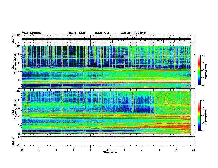Click the "ch.1(V)" waveform axis label
This screenshot has height=168, width=218.
(x=13, y=39)
